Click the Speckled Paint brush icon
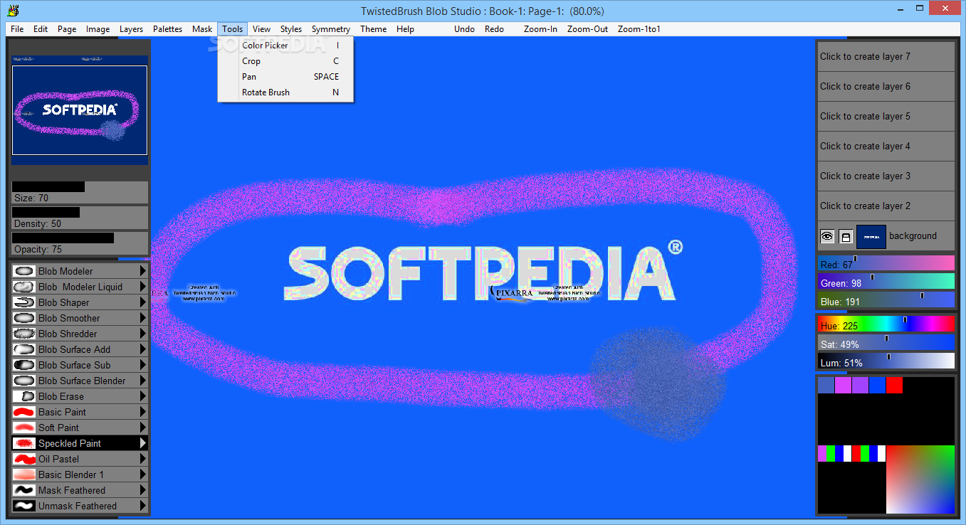Screen dimensions: 966x525 (x=24, y=443)
